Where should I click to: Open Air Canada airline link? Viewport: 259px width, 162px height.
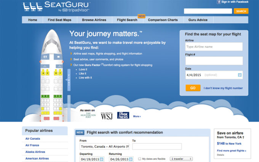click(33, 138)
